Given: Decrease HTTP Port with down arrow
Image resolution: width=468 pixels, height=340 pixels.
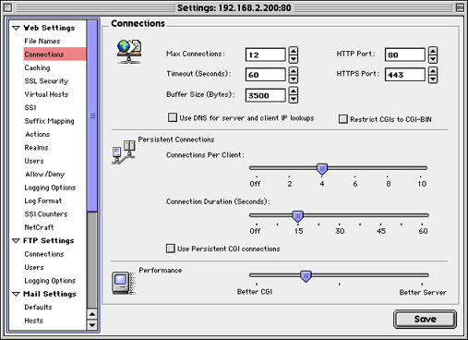Looking at the screenshot, I should [433, 59].
